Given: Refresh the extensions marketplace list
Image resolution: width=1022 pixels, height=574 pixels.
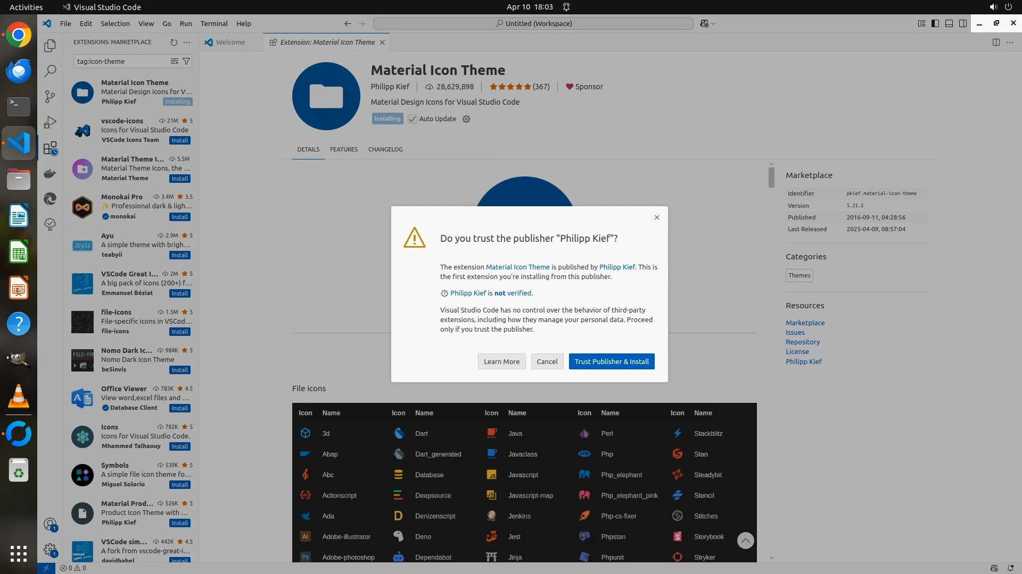Looking at the screenshot, I should 174,42.
